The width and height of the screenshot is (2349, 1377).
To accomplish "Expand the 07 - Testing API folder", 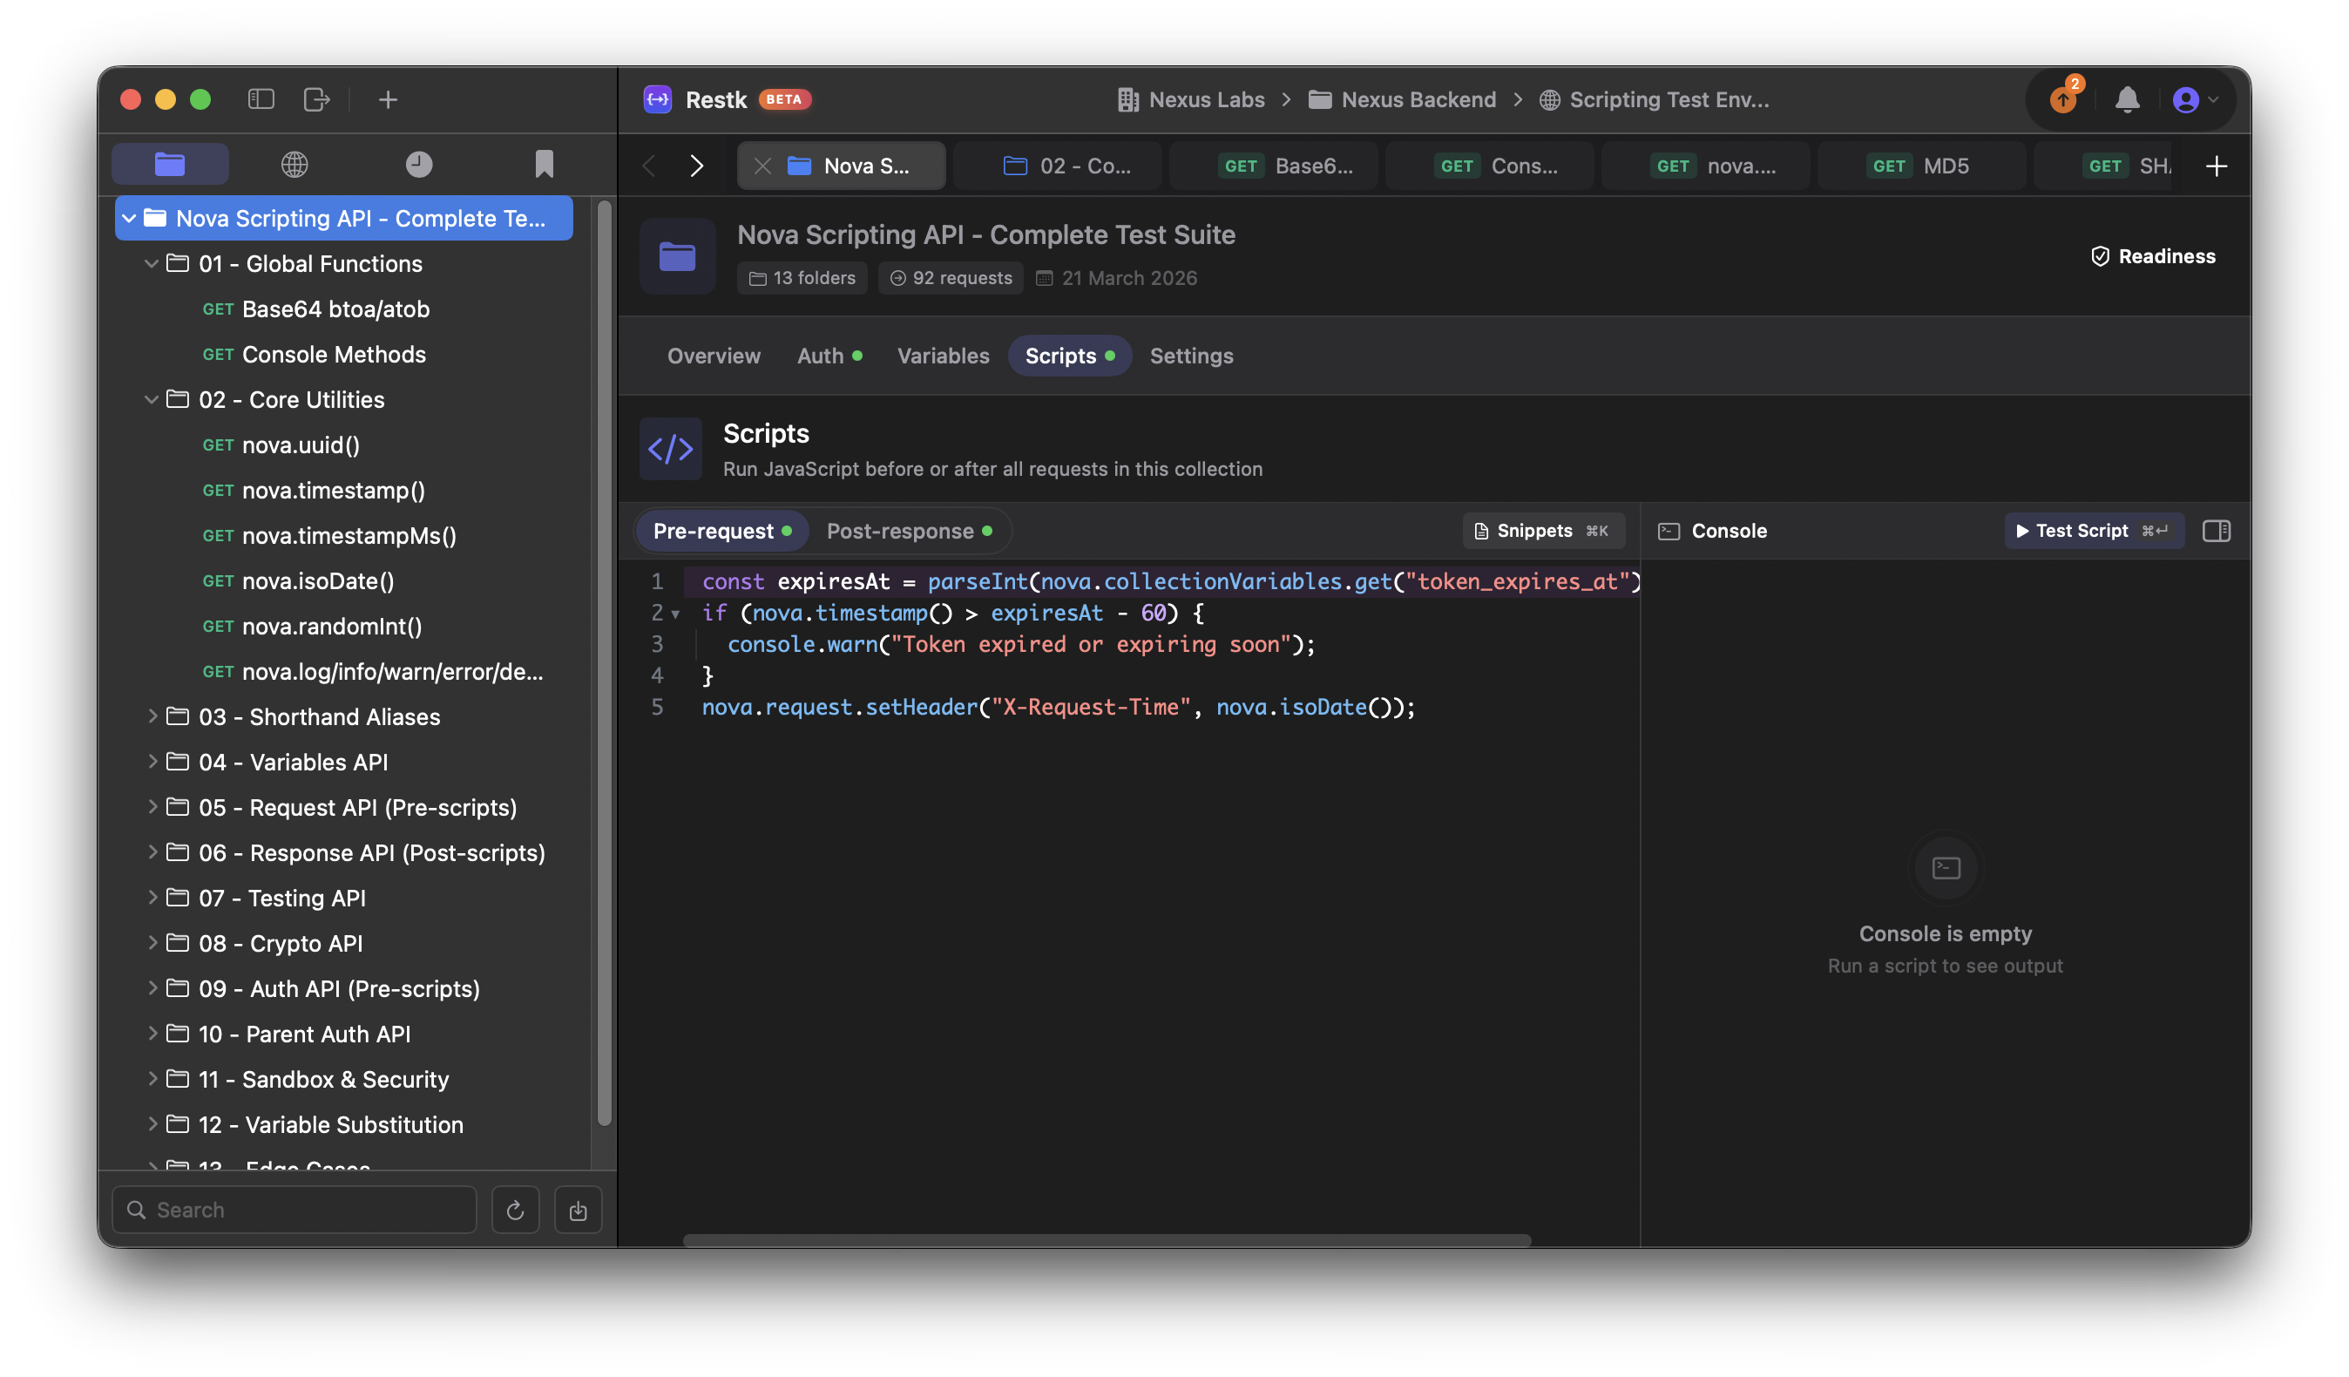I will click(x=151, y=898).
